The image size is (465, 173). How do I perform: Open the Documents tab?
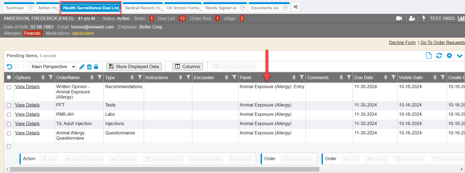[265, 8]
